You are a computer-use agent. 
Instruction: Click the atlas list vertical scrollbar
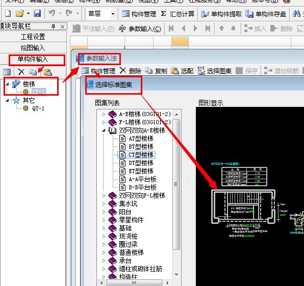[x=176, y=185]
